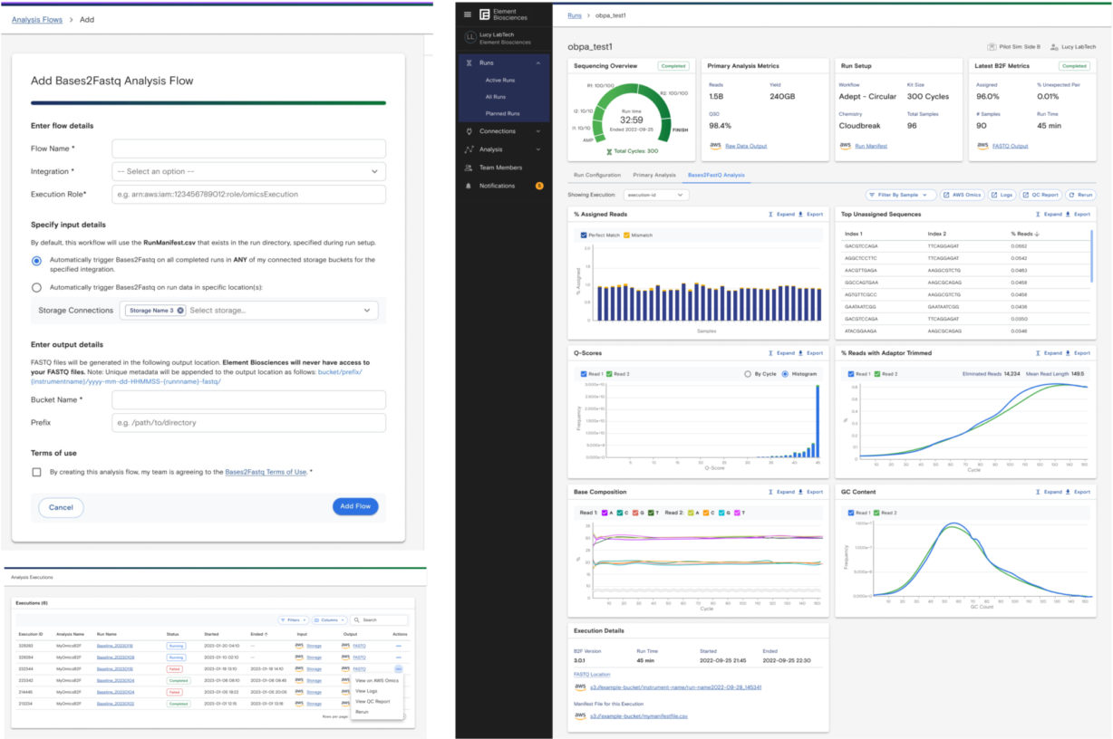1113x739 pixels.
Task: Open Filters dropdown in Executions table
Action: [x=293, y=620]
